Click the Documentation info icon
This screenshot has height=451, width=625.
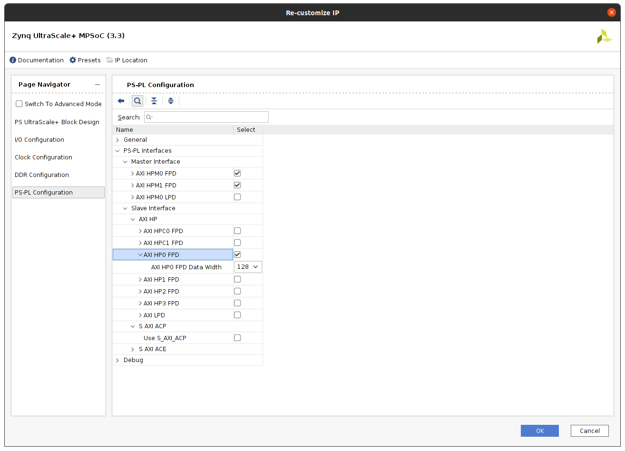pos(13,60)
